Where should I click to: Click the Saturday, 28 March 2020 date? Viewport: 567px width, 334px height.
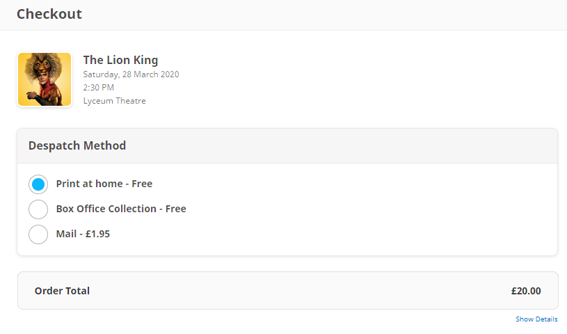[x=131, y=74]
